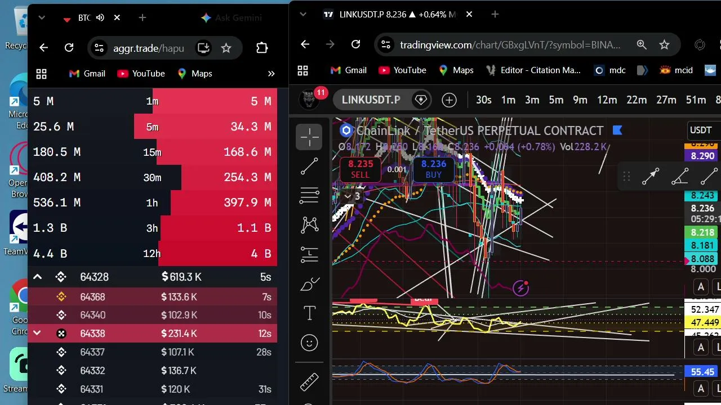This screenshot has height=405, width=721.
Task: Open the mdc bookmark
Action: [610, 70]
